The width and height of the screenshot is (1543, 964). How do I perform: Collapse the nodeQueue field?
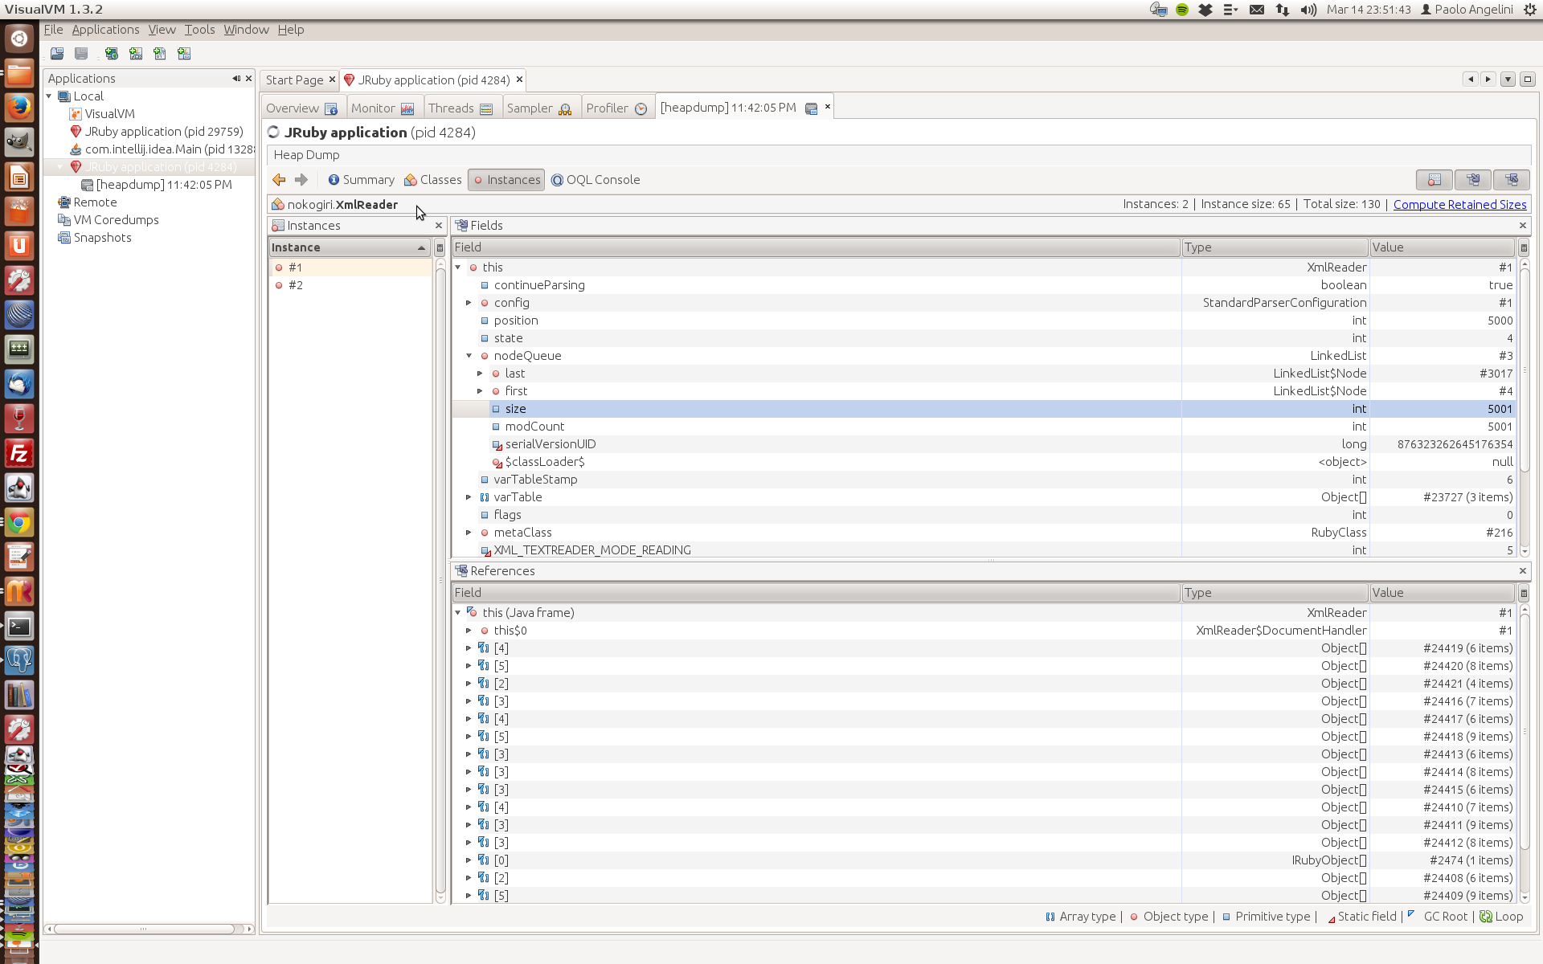(x=469, y=356)
